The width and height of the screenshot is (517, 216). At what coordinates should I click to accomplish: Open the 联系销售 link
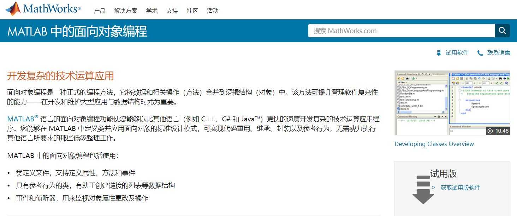click(x=499, y=53)
